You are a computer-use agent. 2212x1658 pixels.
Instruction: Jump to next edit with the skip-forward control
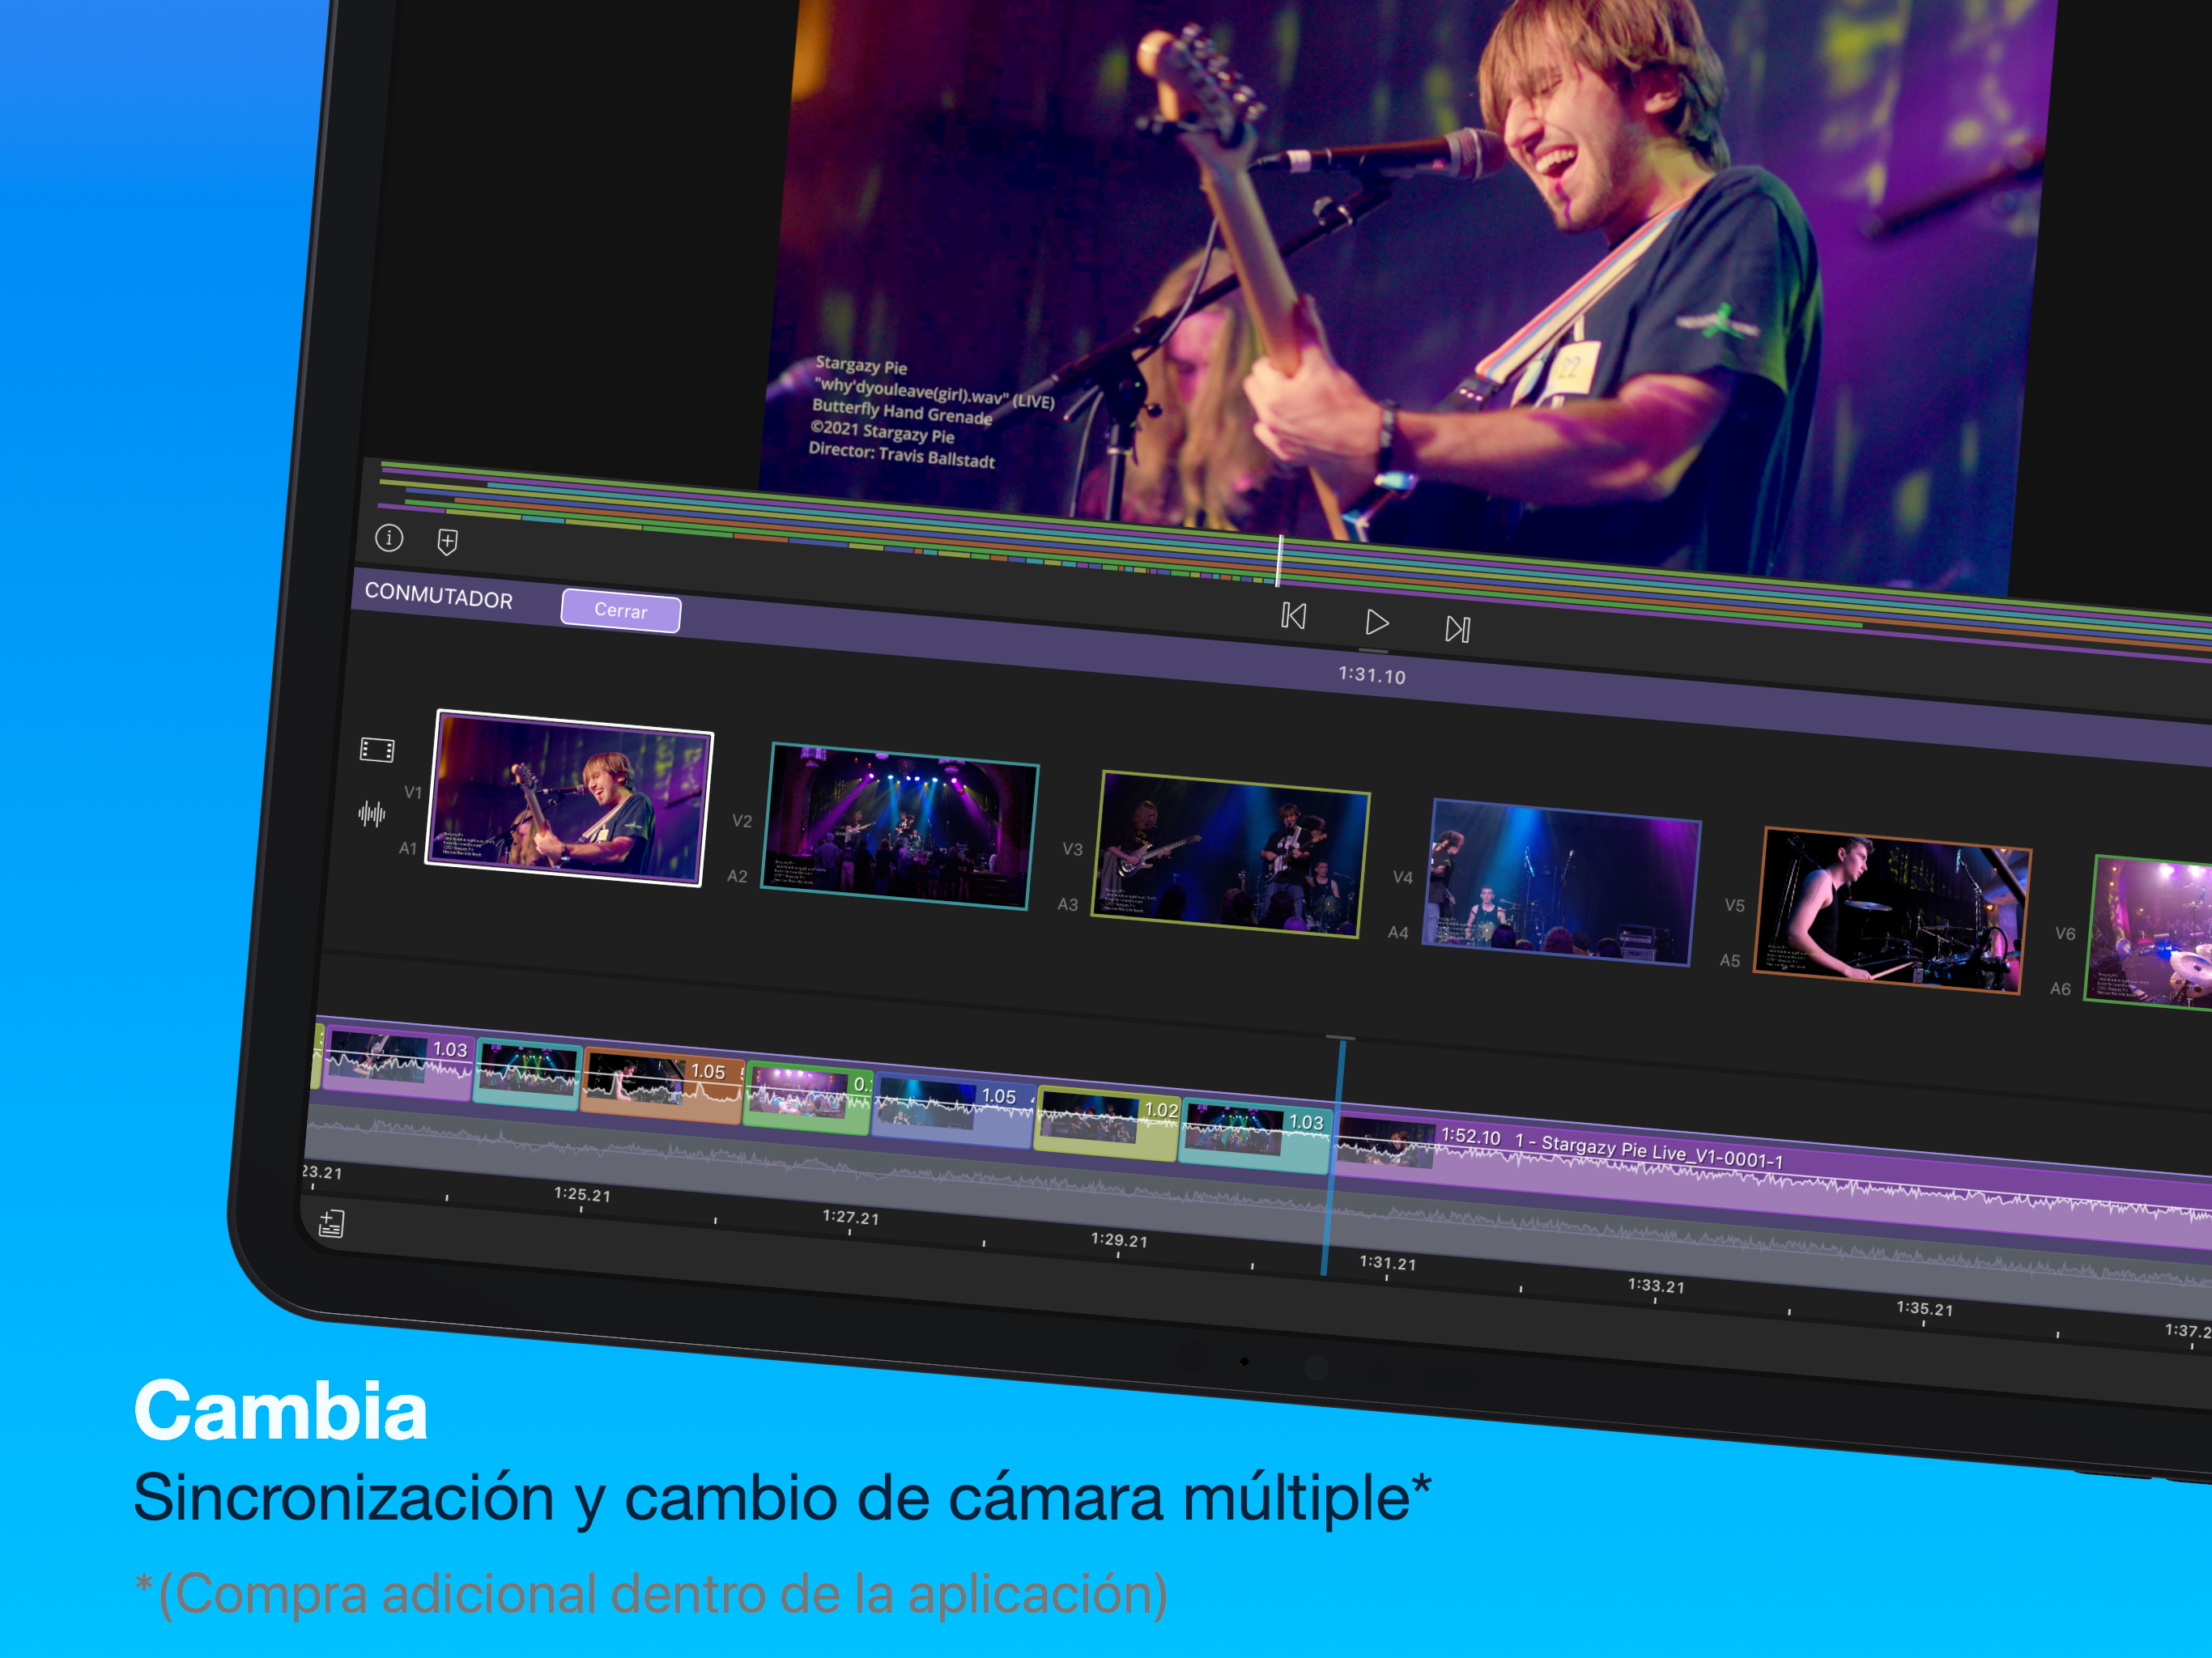pos(1458,628)
